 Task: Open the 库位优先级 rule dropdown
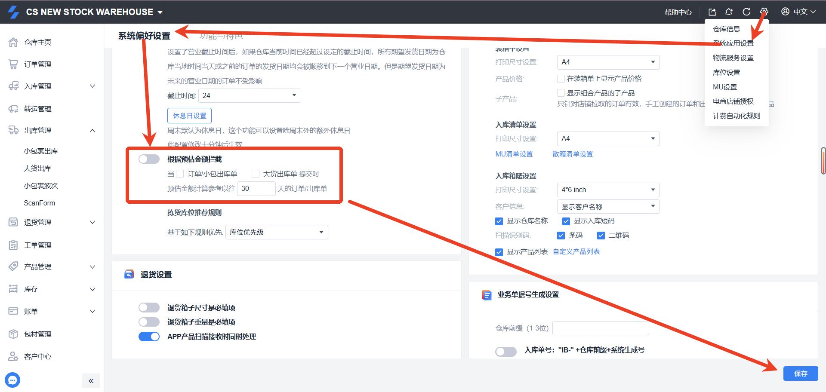pos(276,232)
